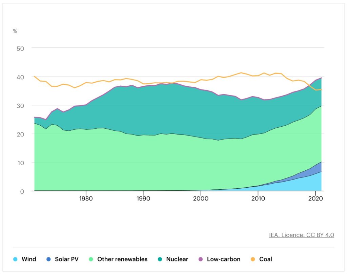
Task: Click the 2020 x-axis label
Action: [316, 198]
